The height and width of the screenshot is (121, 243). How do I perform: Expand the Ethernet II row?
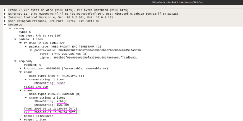tap(5, 14)
